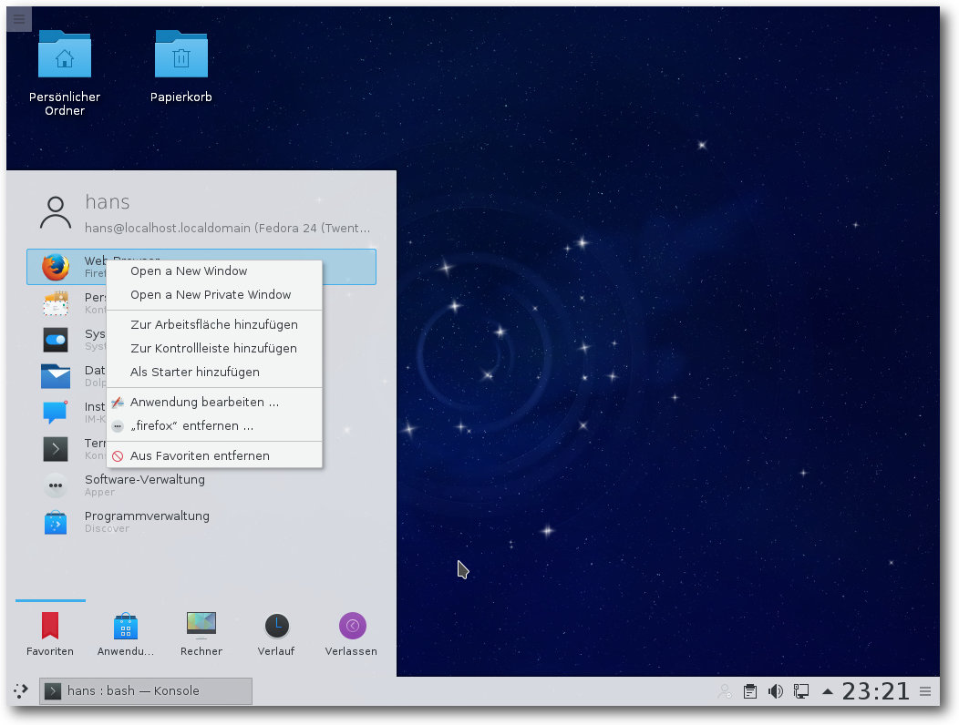
Task: Click the Konsole terminal icon in favorites
Action: [x=56, y=449]
